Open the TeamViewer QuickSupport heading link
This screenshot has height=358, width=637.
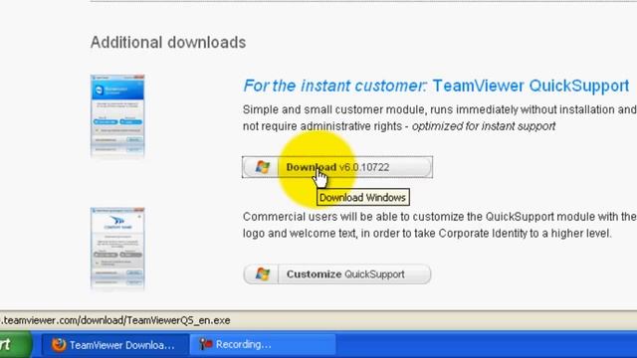(436, 86)
